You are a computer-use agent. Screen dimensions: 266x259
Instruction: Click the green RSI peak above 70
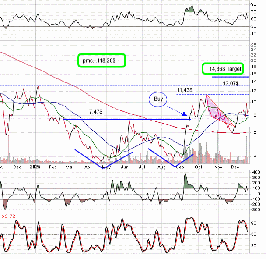pos(190,9)
